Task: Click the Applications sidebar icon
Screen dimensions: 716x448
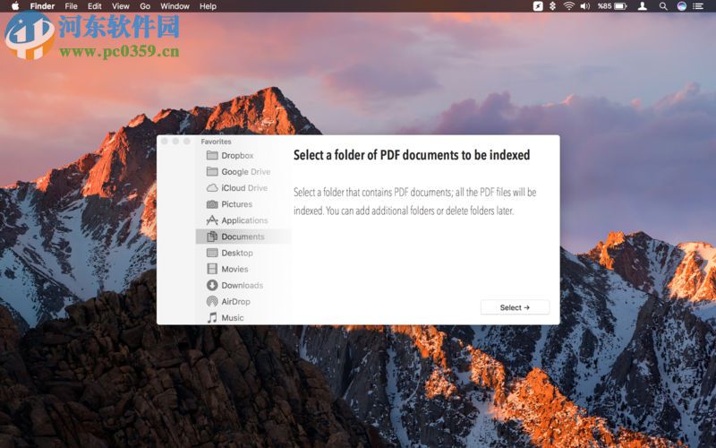Action: click(212, 220)
